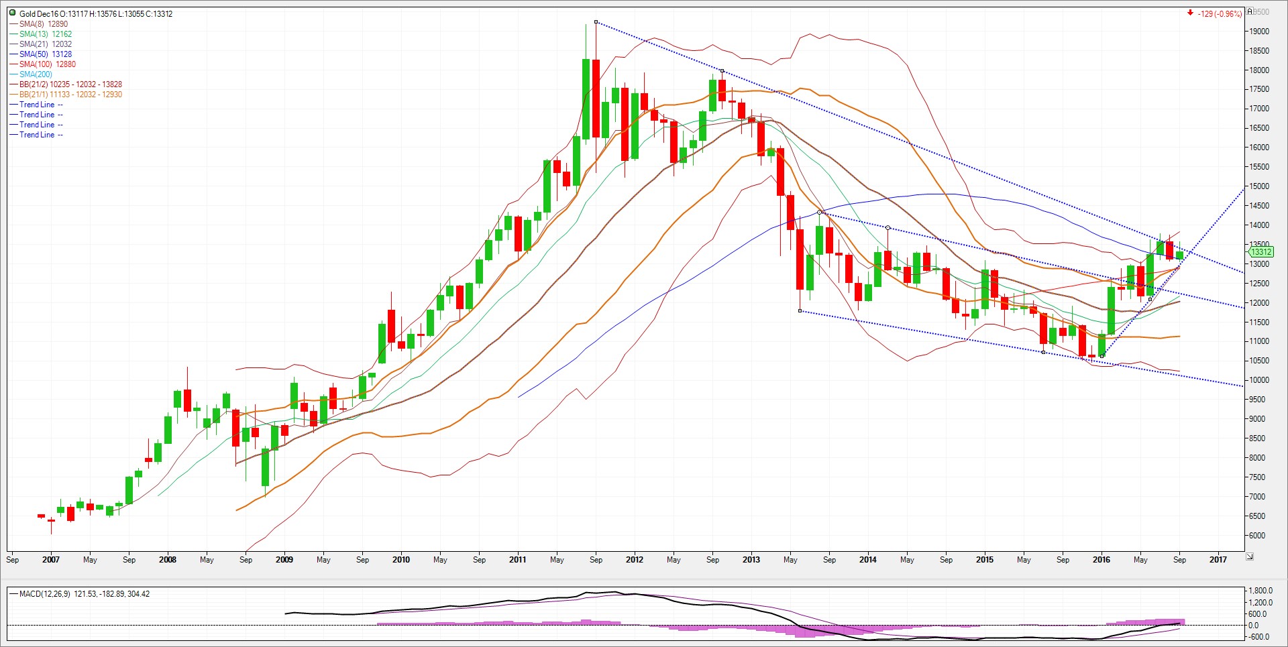Screen dimensions: 1288x647
Task: Click the red down-arrow price change indicator
Action: (x=1191, y=13)
